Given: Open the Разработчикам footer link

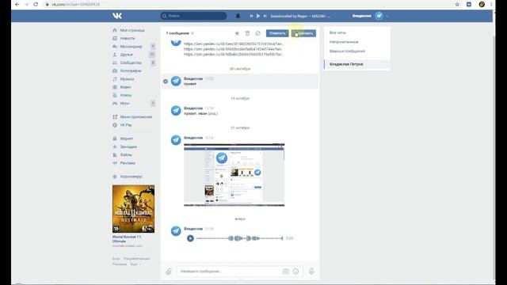Looking at the screenshot, I should (x=136, y=259).
